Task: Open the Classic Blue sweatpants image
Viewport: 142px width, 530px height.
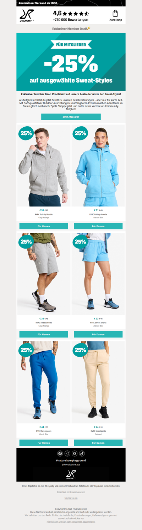Action: pos(44,382)
